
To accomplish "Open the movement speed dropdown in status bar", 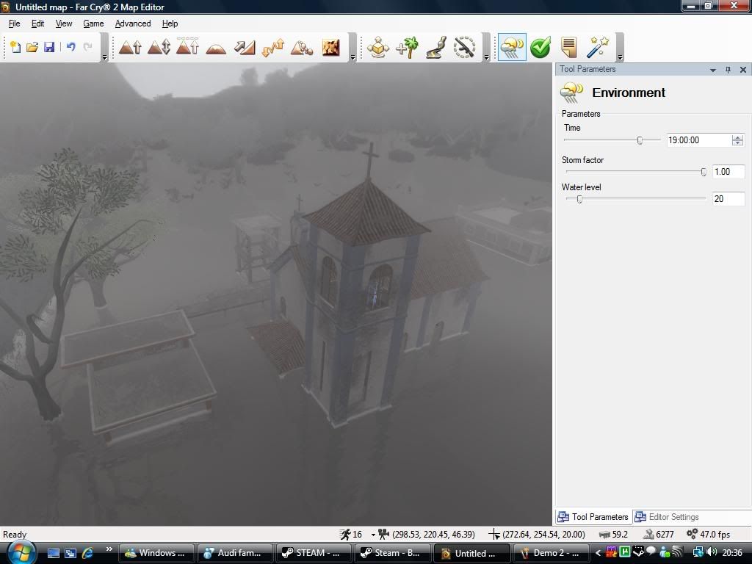I will [x=373, y=535].
